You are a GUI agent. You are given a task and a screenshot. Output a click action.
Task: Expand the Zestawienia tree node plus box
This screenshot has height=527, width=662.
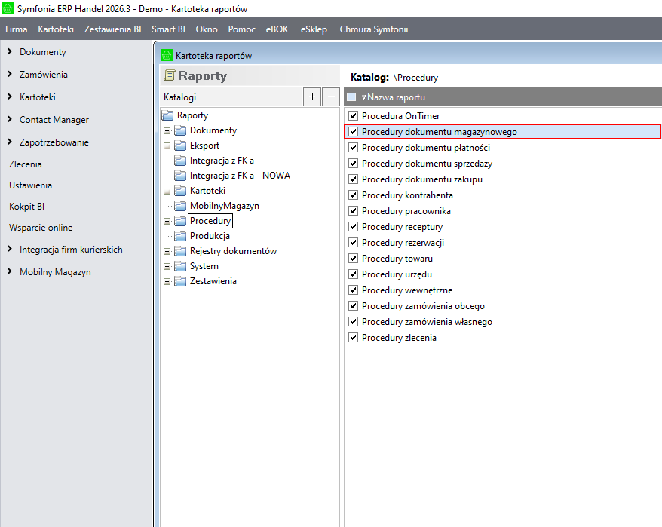[x=167, y=282]
